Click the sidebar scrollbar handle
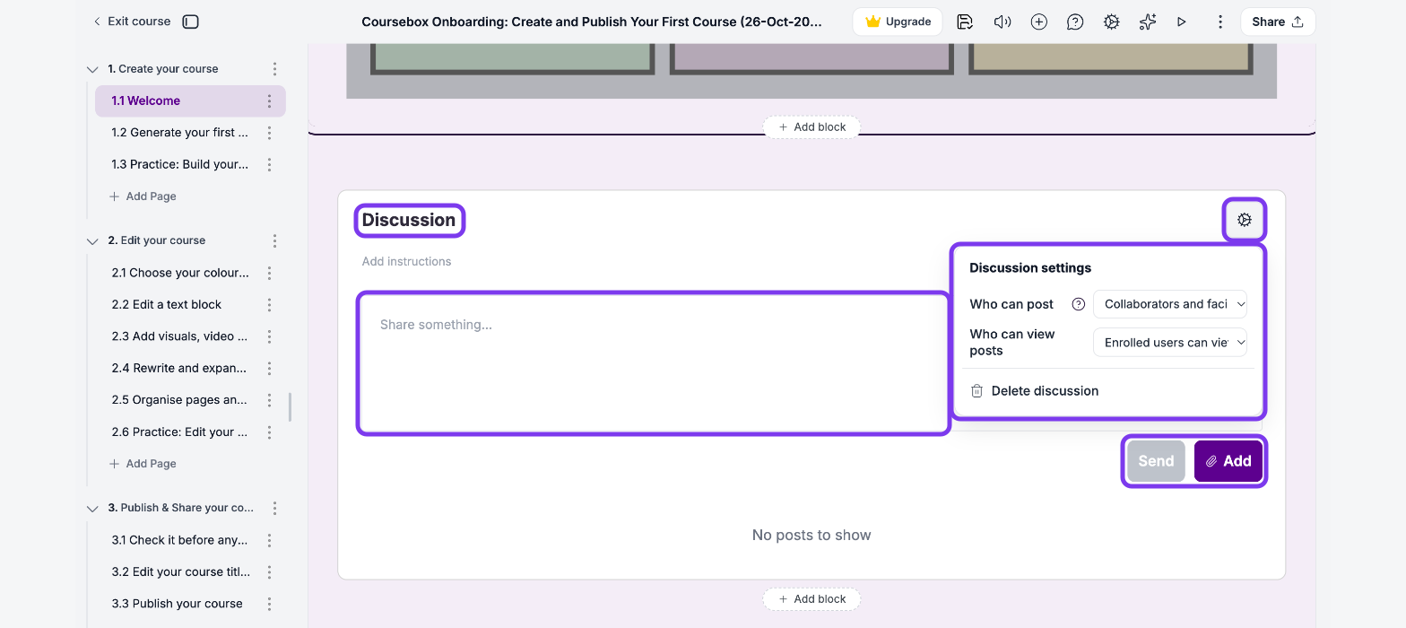Image resolution: width=1406 pixels, height=628 pixels. pyautogui.click(x=290, y=406)
